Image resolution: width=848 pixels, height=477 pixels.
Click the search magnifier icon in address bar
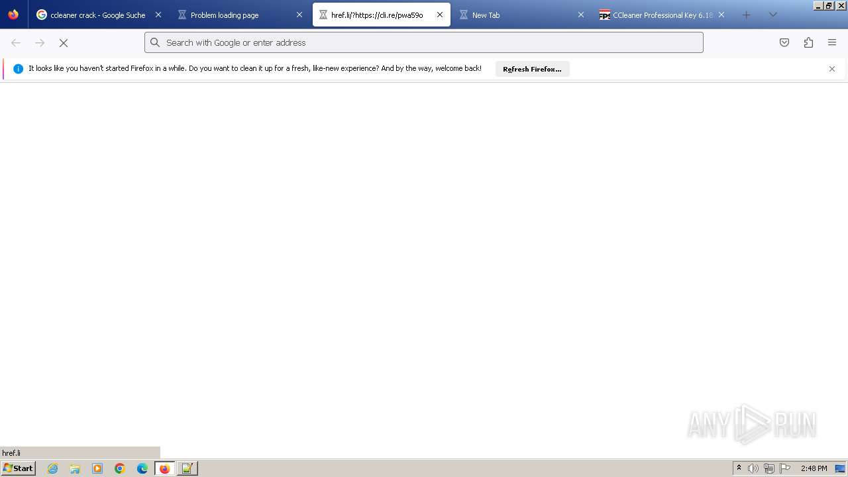(155, 42)
